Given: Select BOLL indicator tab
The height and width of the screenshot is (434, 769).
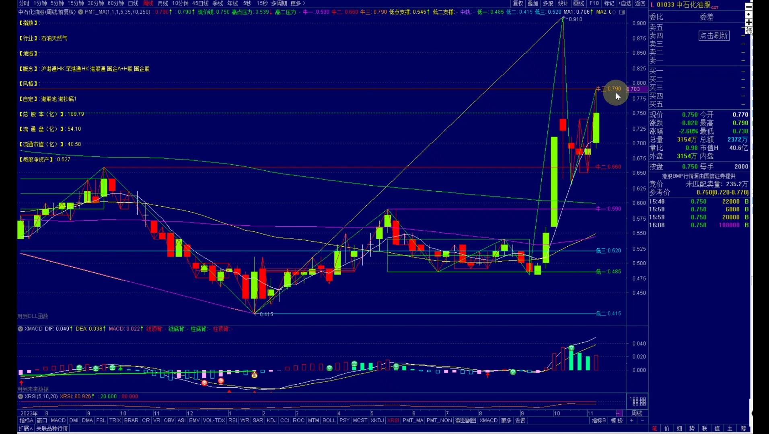Looking at the screenshot, I should pyautogui.click(x=329, y=420).
